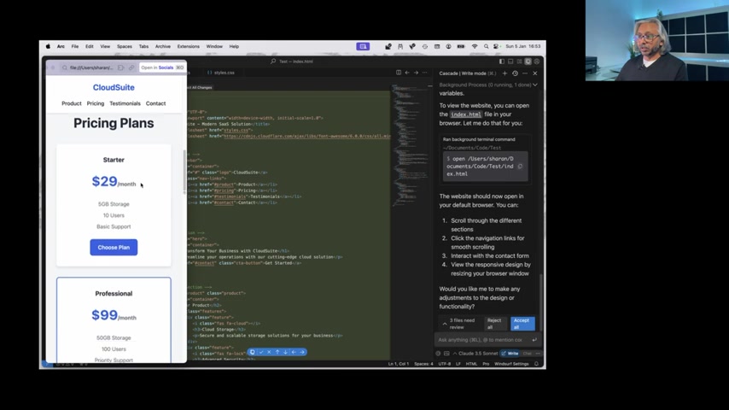Click the search icon in Windsurf title bar
The width and height of the screenshot is (729, 410).
click(273, 61)
